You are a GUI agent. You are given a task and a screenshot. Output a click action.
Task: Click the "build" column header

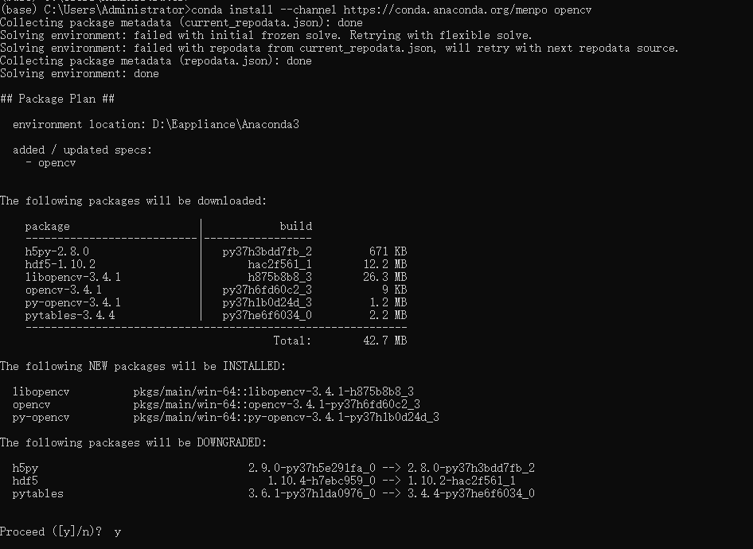click(x=295, y=226)
